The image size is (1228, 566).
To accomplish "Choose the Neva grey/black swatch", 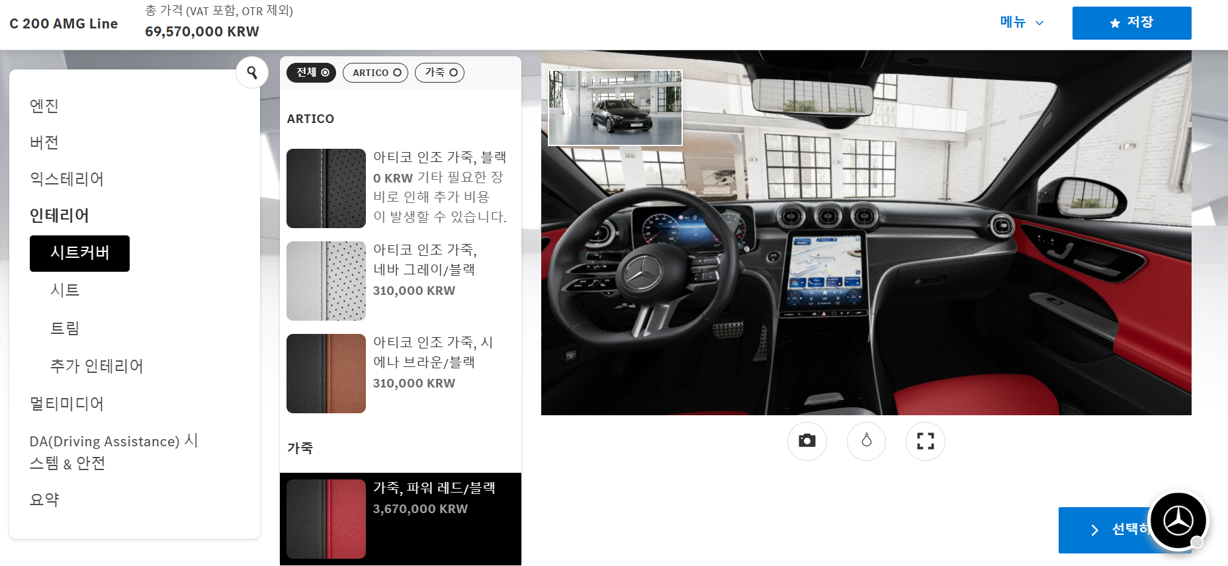I will 326,281.
